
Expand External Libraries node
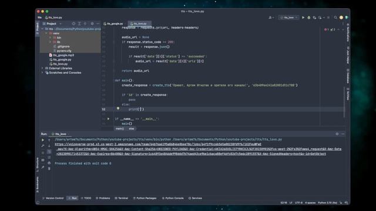click(43, 68)
